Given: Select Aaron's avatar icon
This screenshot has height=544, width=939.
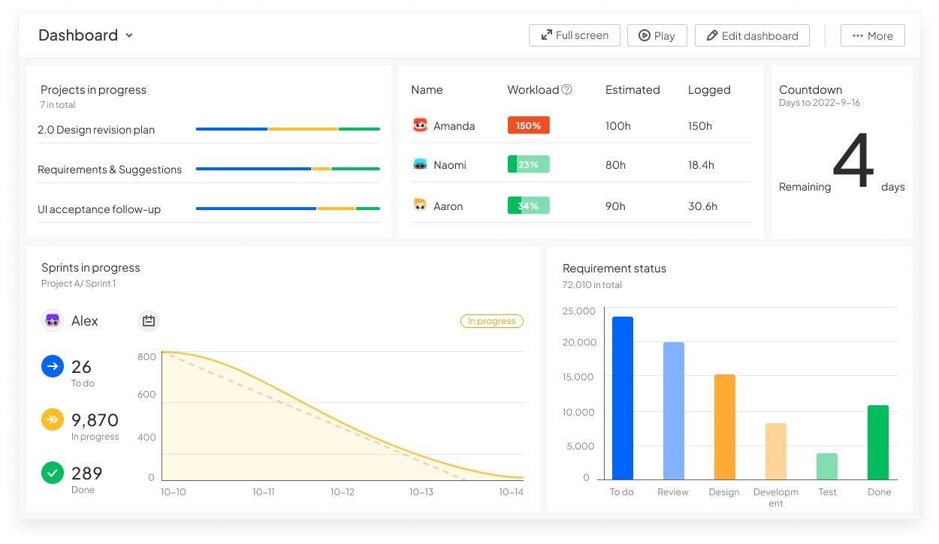Looking at the screenshot, I should tap(420, 205).
